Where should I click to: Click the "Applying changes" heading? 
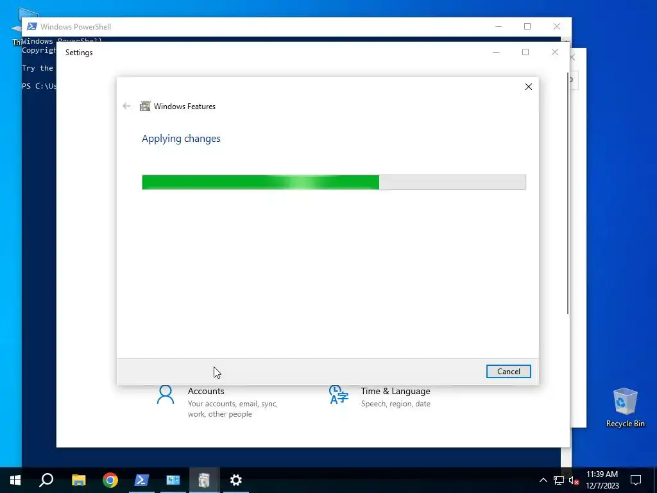point(181,139)
